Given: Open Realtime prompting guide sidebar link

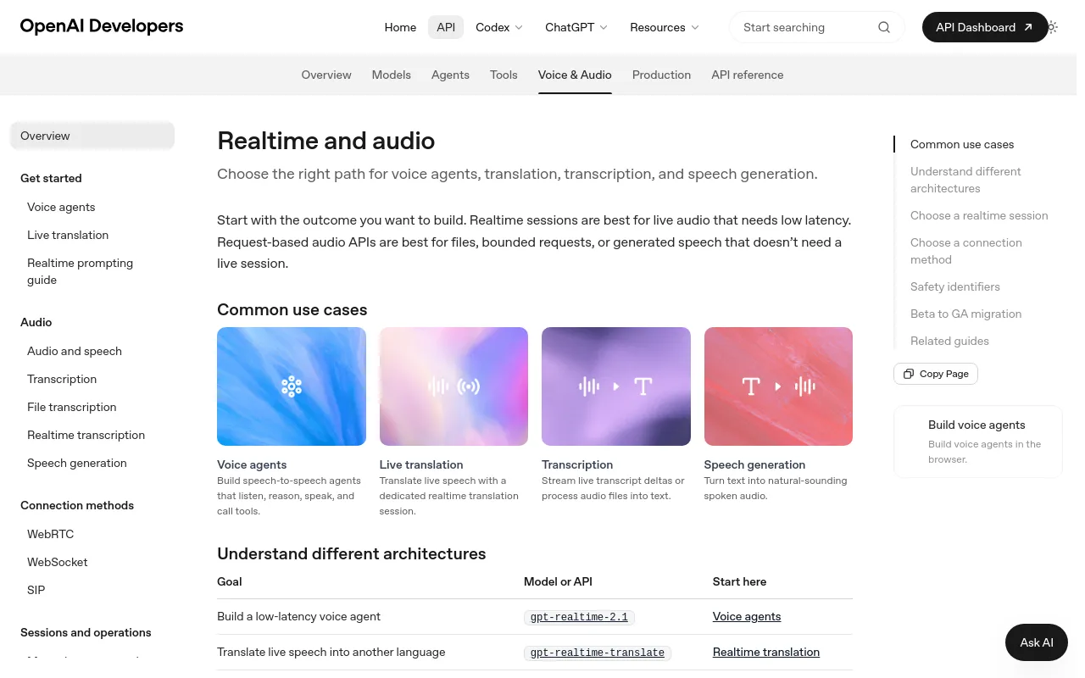Looking at the screenshot, I should 80,271.
